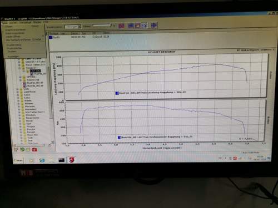Open Internet Explorer from the taskbar

[x=42, y=160]
